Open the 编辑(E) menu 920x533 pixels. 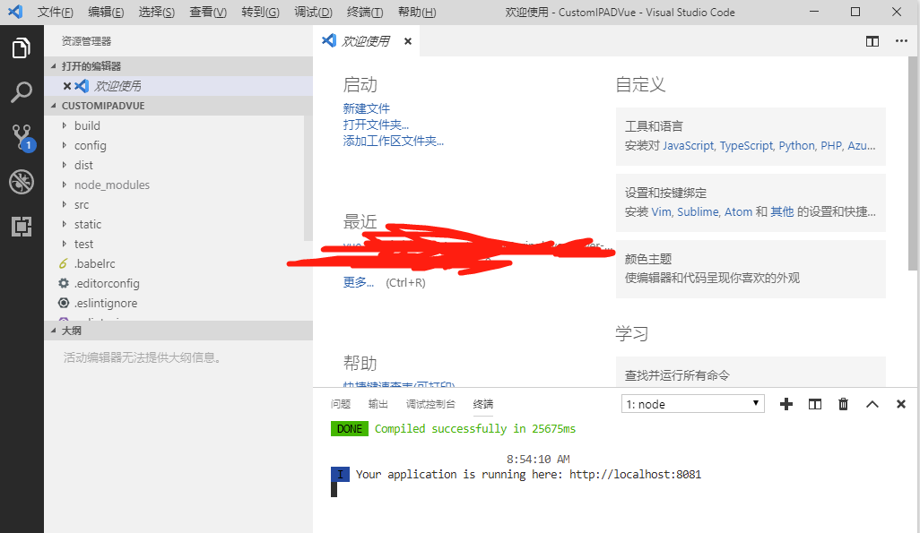click(106, 12)
